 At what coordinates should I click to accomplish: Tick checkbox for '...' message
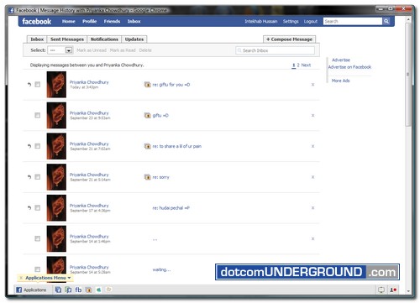pos(38,238)
